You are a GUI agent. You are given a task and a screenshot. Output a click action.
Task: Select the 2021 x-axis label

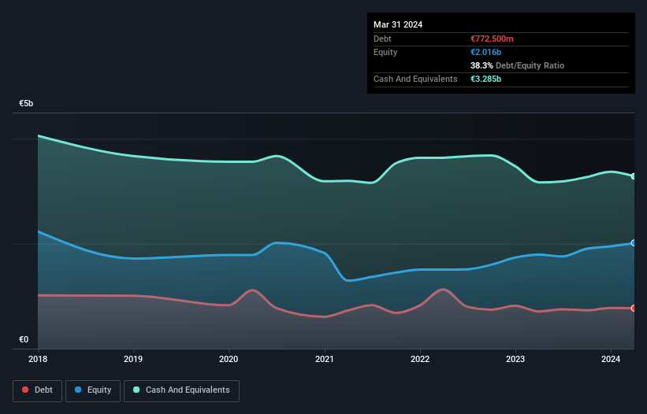tap(325, 359)
